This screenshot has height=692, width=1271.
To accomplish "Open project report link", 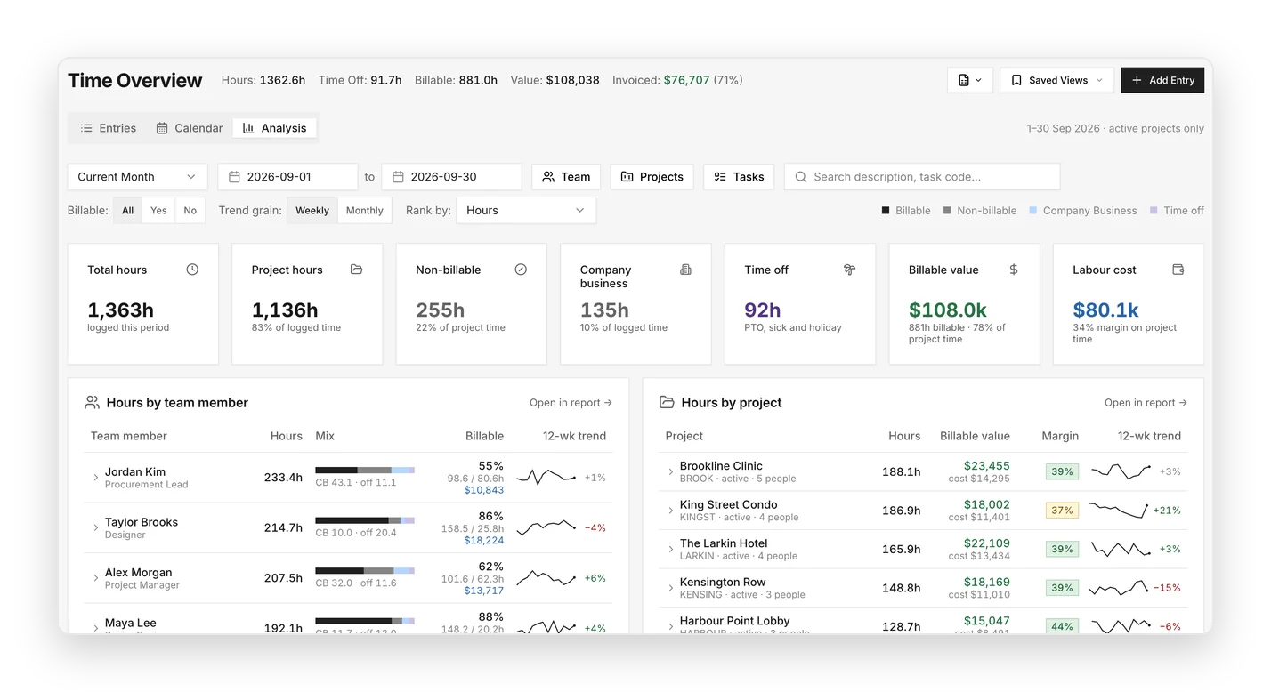I will coord(1146,403).
